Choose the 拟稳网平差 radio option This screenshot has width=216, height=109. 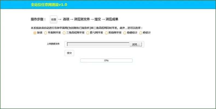106,33
